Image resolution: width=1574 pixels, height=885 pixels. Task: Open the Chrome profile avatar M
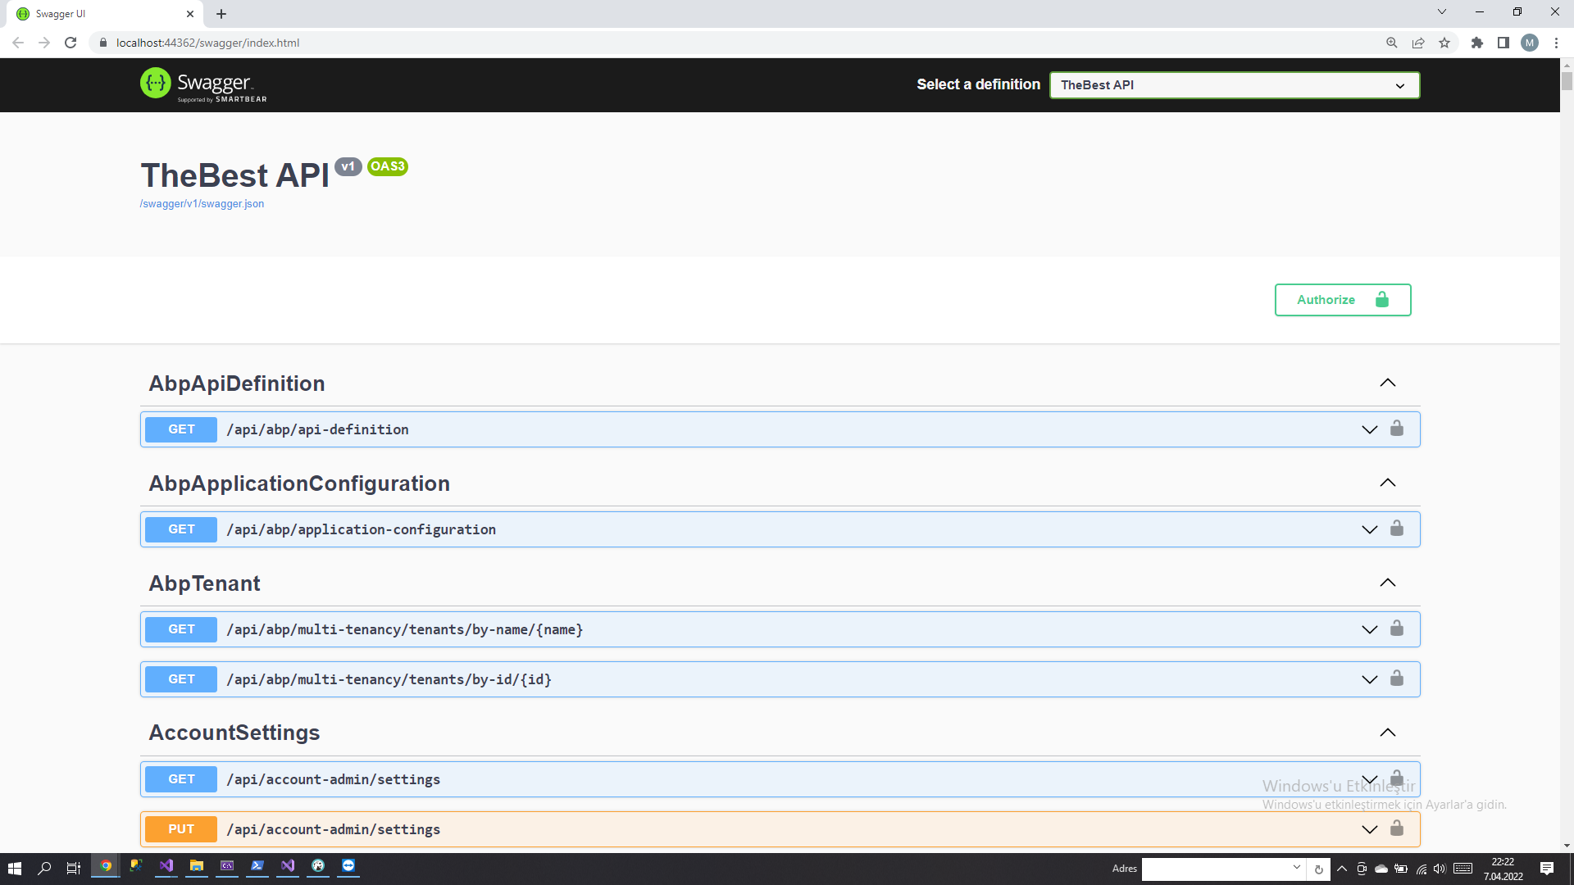(1530, 43)
